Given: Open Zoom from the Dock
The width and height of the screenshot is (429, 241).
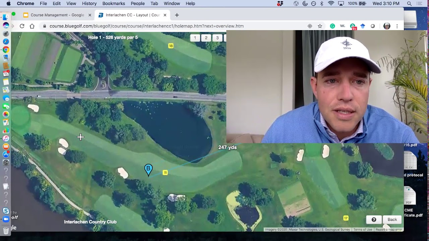Looking at the screenshot, I should pyautogui.click(x=6, y=219).
